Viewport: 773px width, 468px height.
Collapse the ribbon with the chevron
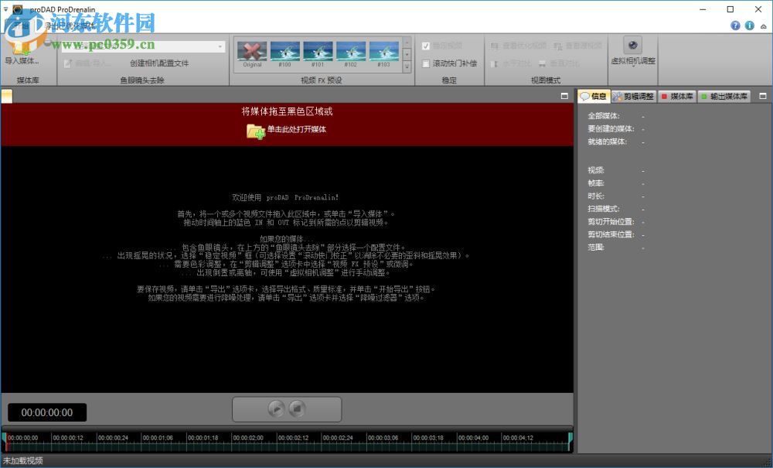[764, 26]
